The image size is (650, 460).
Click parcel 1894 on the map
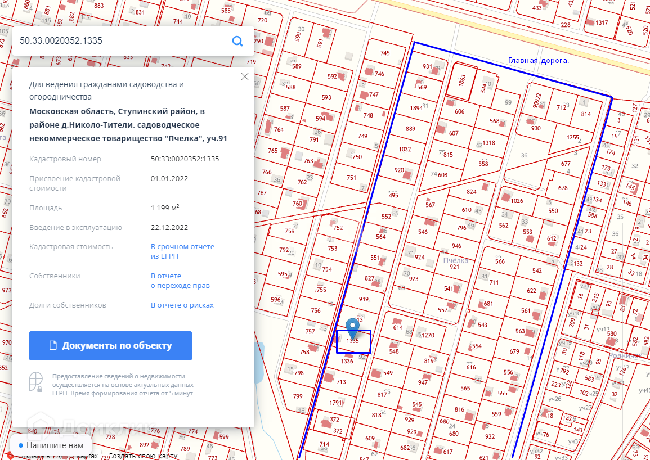pos(416,108)
